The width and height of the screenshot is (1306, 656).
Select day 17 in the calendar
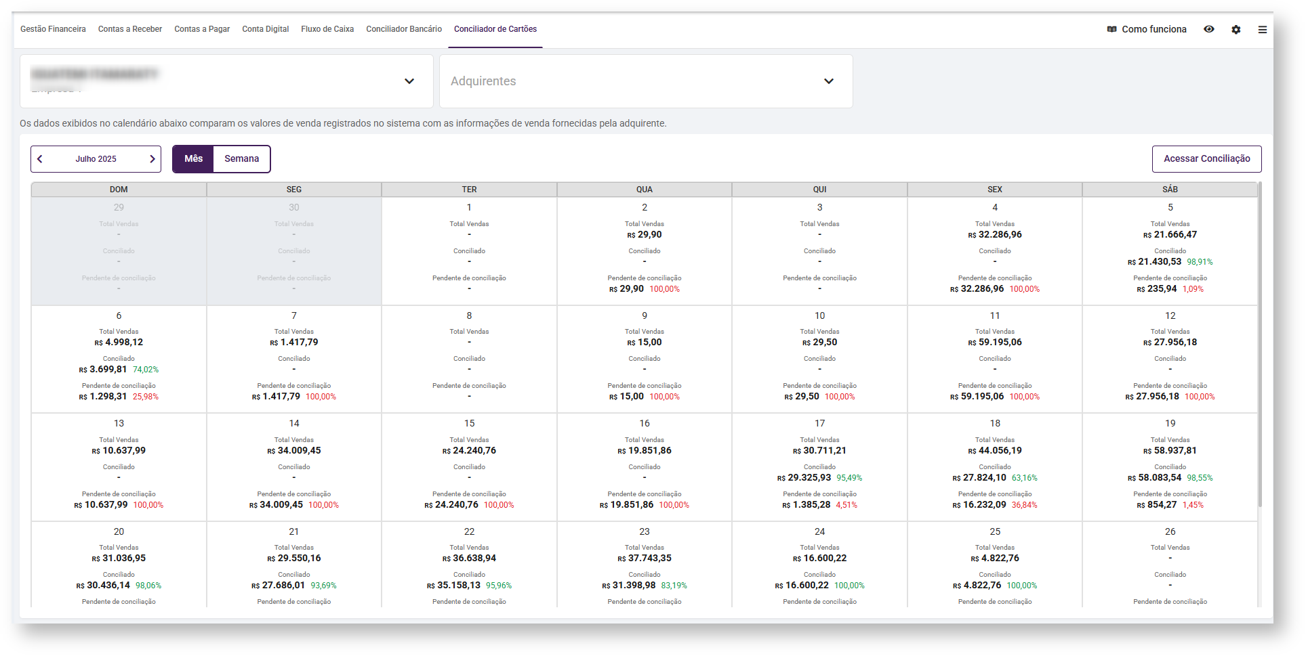(819, 466)
